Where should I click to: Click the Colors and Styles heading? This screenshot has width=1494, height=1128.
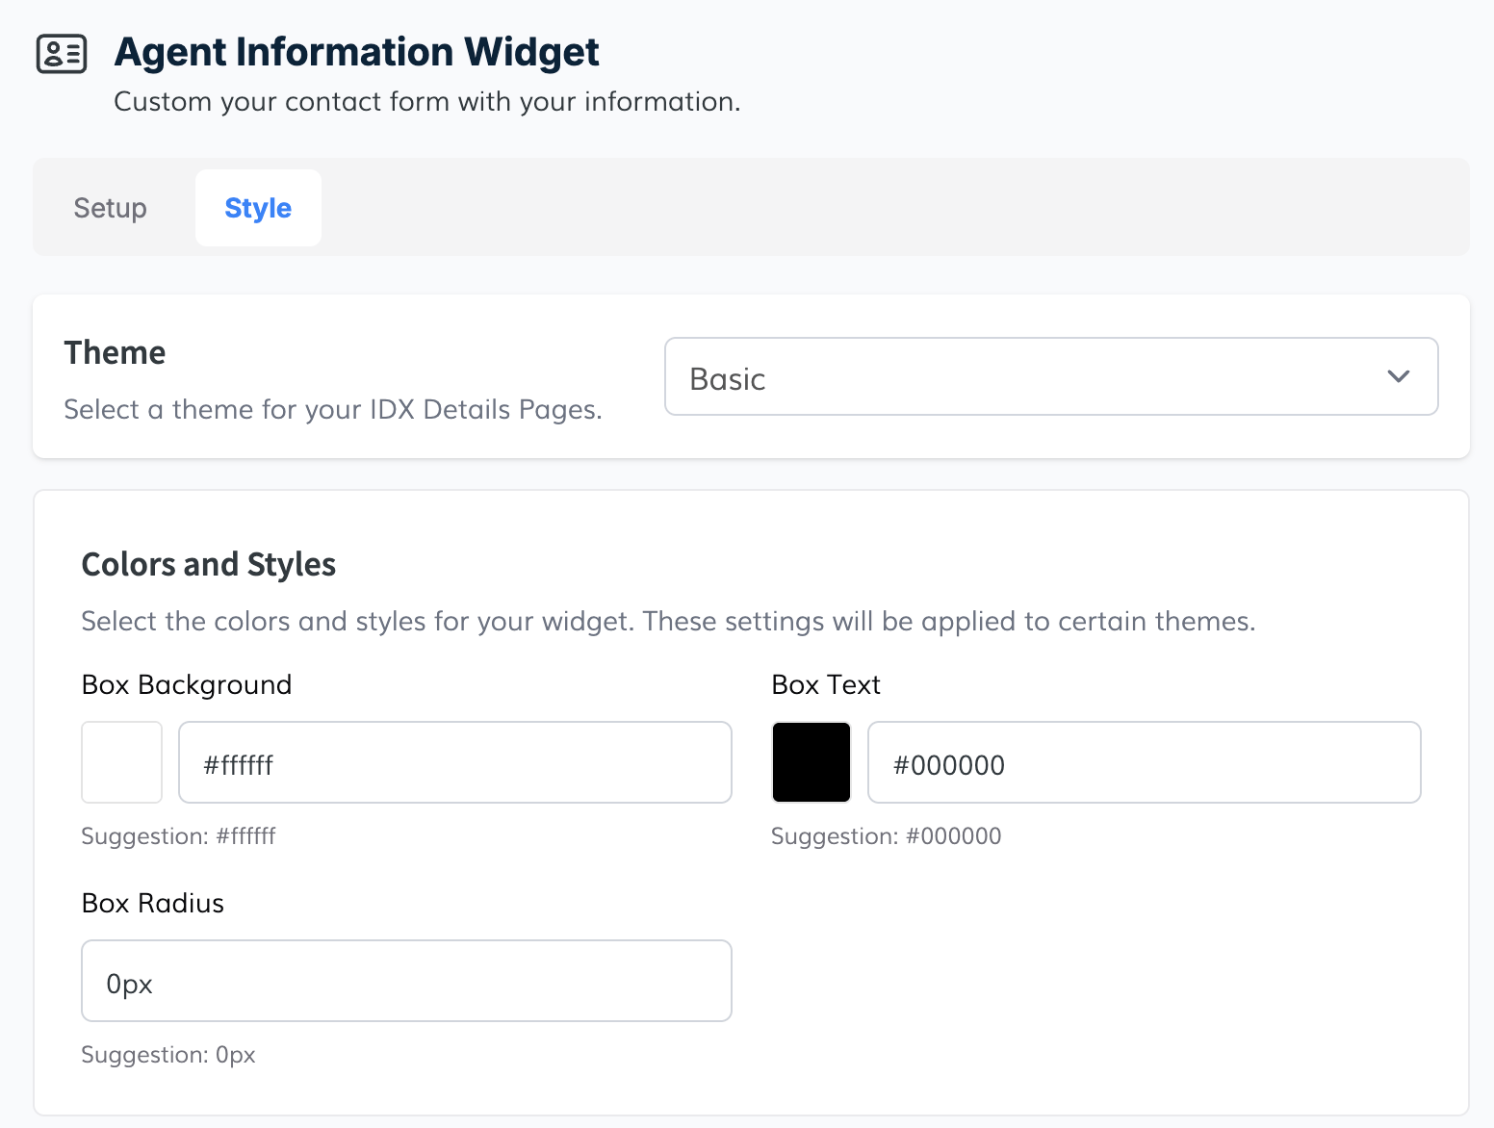209,564
